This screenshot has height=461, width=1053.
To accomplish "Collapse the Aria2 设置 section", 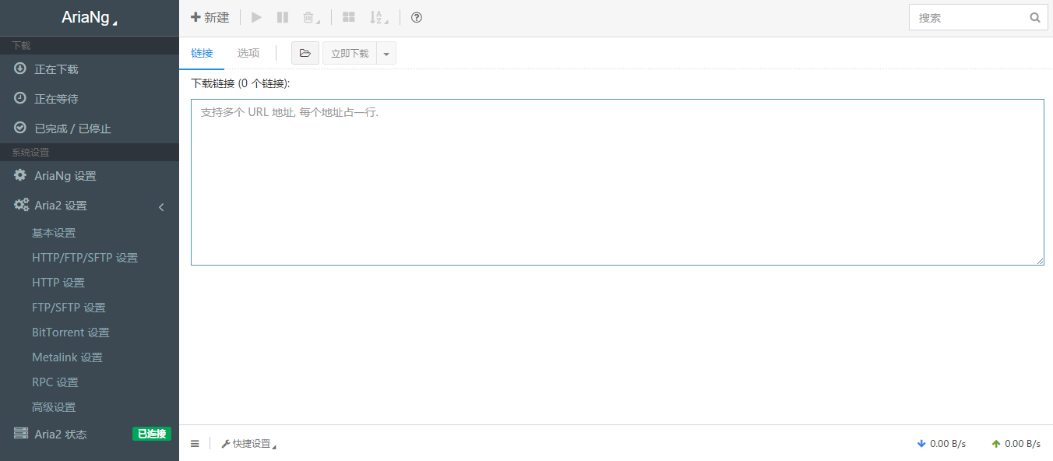I will [90, 206].
